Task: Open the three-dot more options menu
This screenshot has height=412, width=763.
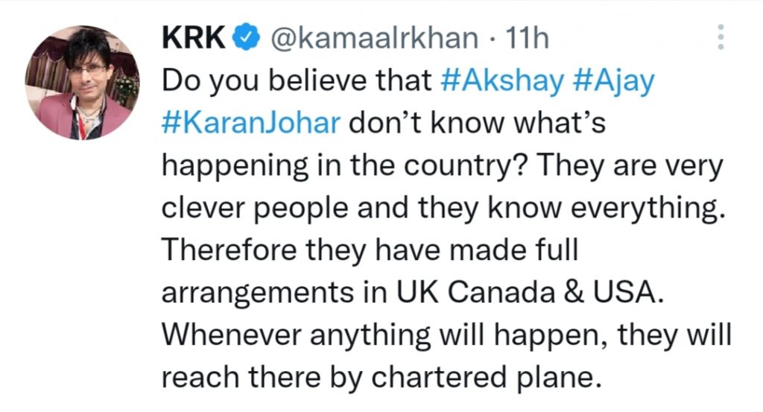Action: tap(721, 37)
